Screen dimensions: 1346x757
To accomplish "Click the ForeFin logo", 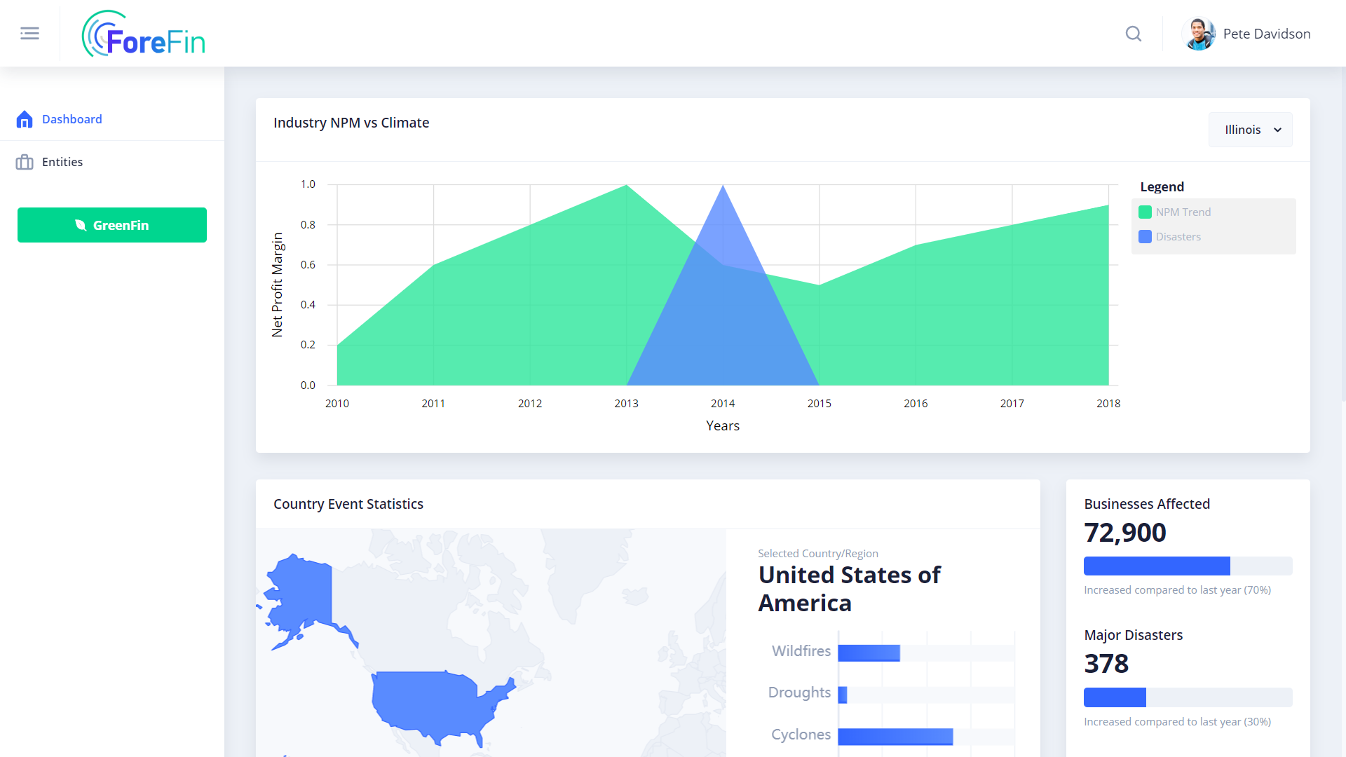I will (144, 34).
